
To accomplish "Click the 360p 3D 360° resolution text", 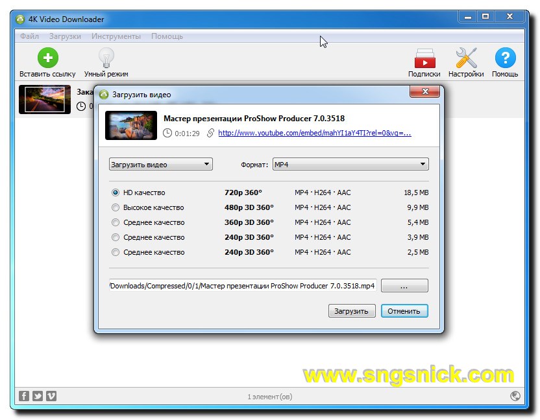I will click(249, 222).
